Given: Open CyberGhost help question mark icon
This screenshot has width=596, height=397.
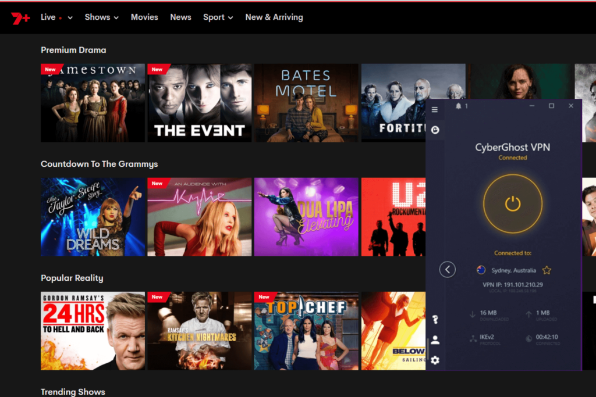Looking at the screenshot, I should (435, 319).
